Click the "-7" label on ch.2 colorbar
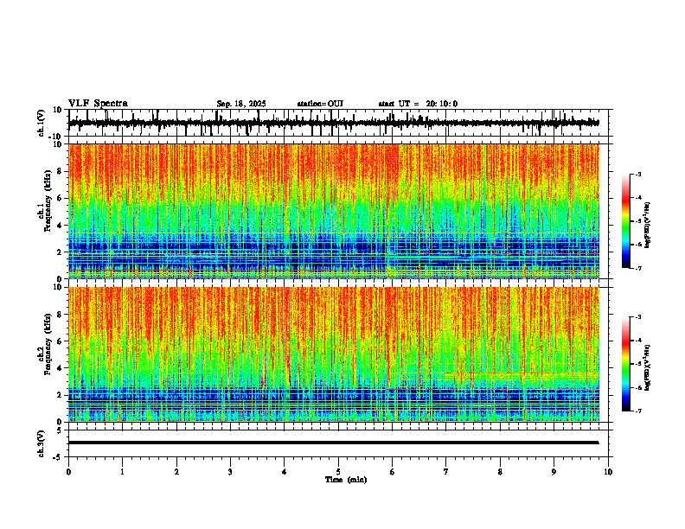The image size is (685, 529). (637, 411)
